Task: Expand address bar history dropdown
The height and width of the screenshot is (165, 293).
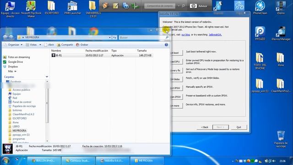Action: (110, 38)
